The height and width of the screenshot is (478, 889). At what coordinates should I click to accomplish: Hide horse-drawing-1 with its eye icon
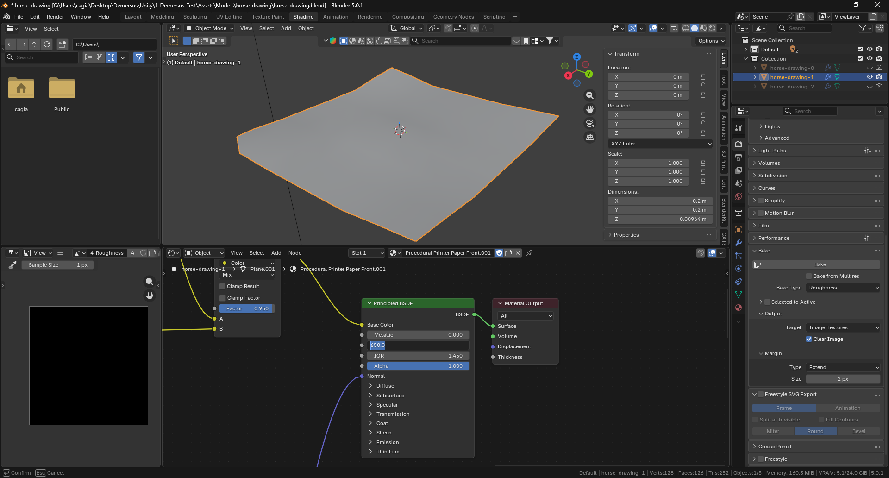870,77
